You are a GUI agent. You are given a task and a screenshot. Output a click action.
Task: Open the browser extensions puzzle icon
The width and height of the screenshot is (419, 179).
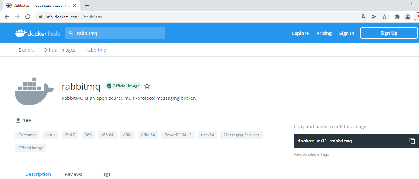pyautogui.click(x=397, y=17)
